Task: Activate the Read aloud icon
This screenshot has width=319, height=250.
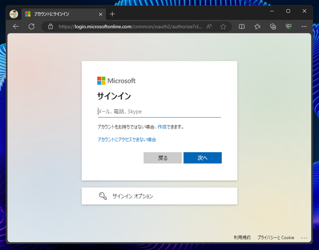Action: click(x=209, y=27)
